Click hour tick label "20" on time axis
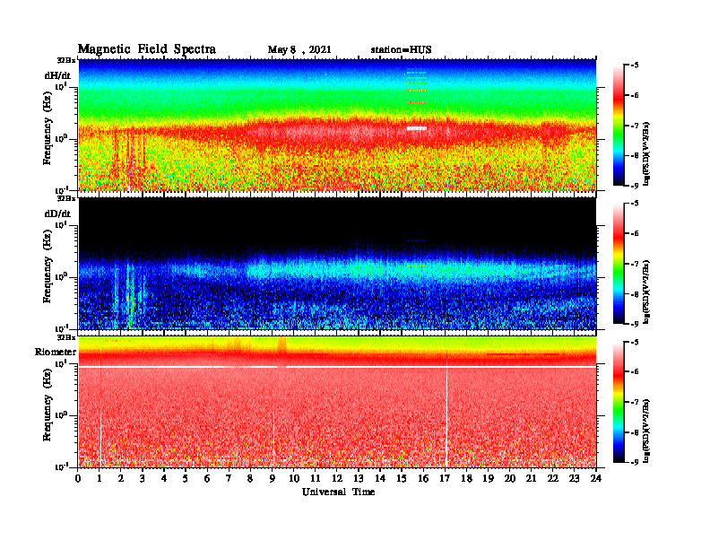The height and width of the screenshot is (549, 710). pyautogui.click(x=509, y=479)
